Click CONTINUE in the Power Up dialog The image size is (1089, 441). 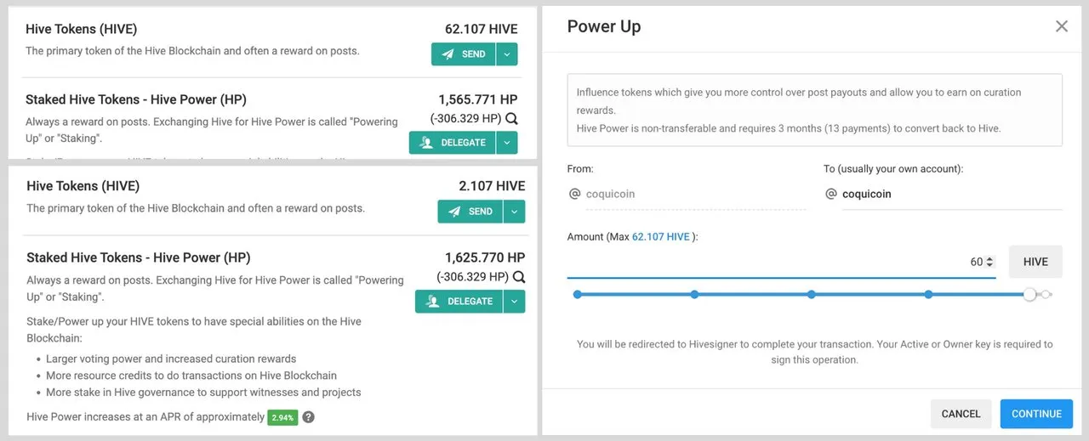point(1036,414)
